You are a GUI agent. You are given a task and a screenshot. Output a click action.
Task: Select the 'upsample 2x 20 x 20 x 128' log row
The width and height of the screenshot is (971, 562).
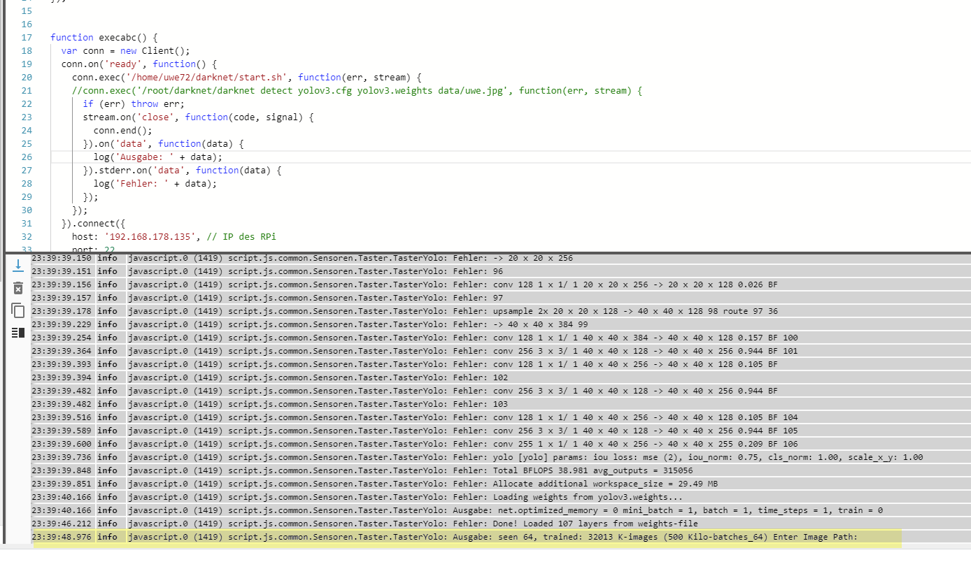pos(500,311)
